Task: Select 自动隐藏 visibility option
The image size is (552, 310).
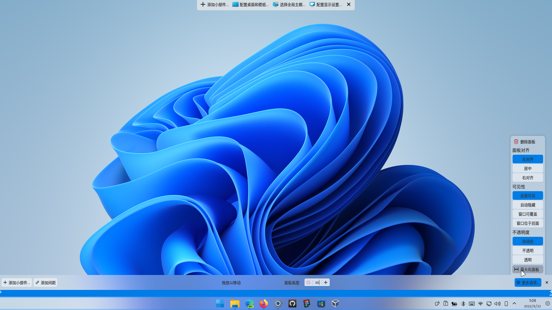Action: [x=528, y=205]
